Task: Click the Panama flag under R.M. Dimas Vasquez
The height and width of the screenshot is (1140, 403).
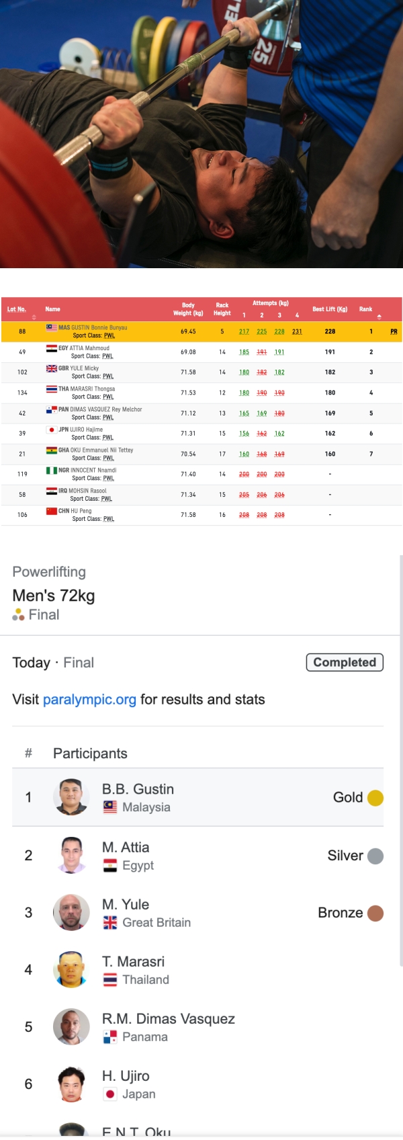Action: point(110,1037)
